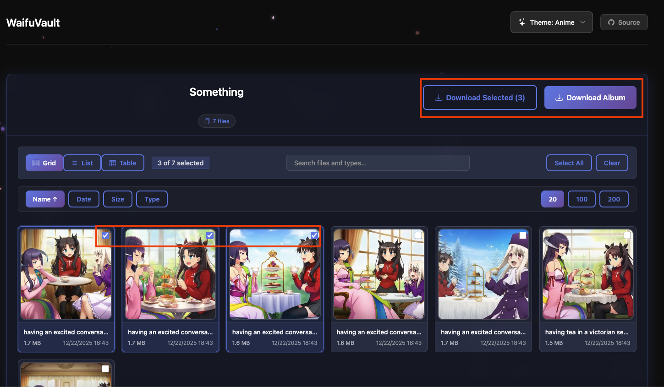Sort files by Date
The width and height of the screenshot is (664, 387).
(84, 199)
